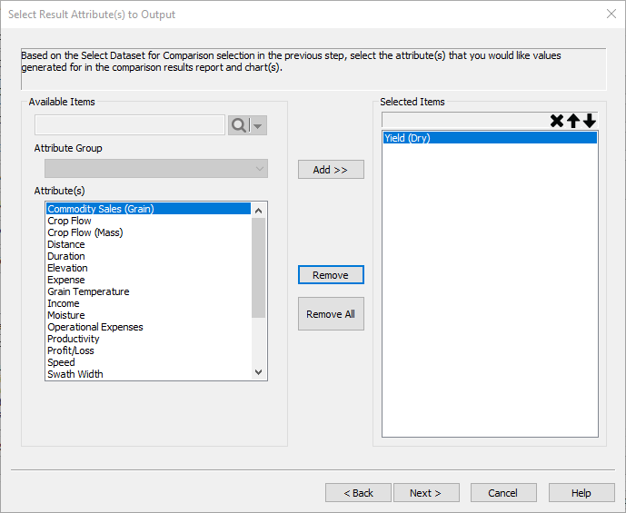The height and width of the screenshot is (513, 626).
Task: Click the Selected Items filter field
Action: (465, 120)
